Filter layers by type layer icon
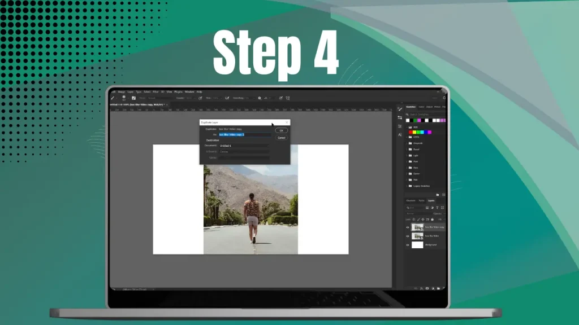579x325 pixels. click(x=437, y=208)
